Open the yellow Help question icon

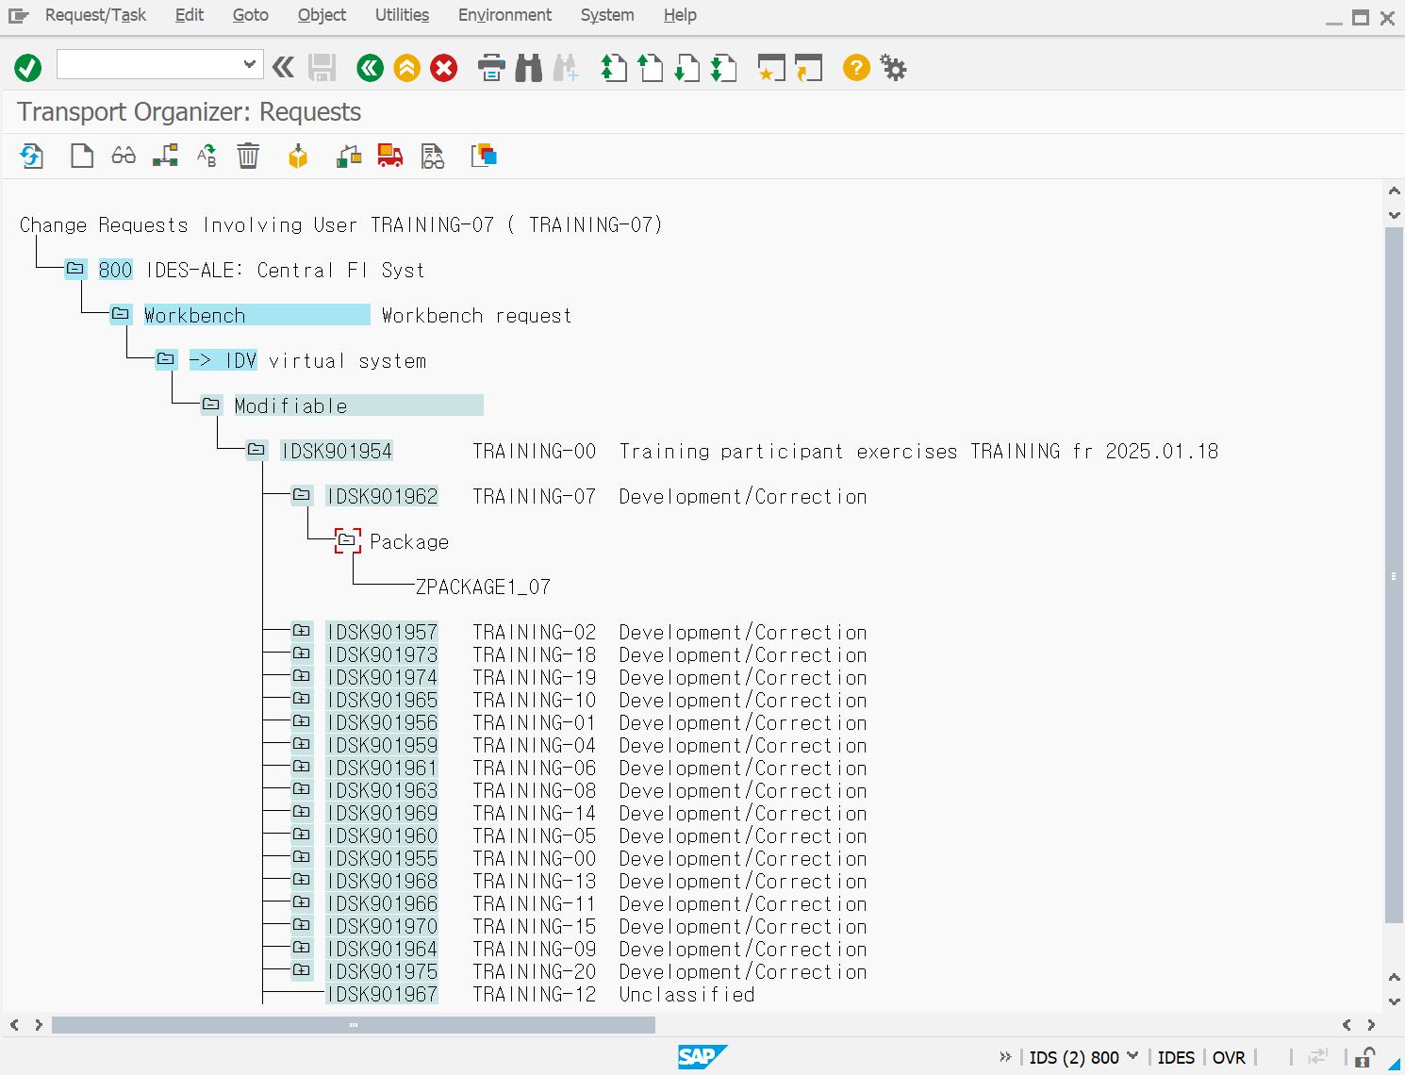click(x=856, y=68)
